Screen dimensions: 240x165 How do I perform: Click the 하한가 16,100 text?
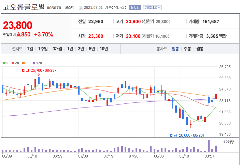click(x=156, y=36)
